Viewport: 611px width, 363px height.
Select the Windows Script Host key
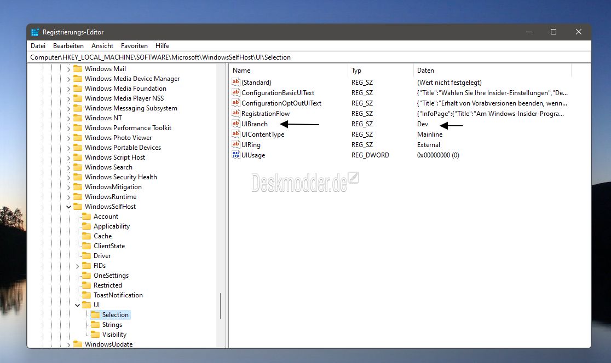(115, 157)
